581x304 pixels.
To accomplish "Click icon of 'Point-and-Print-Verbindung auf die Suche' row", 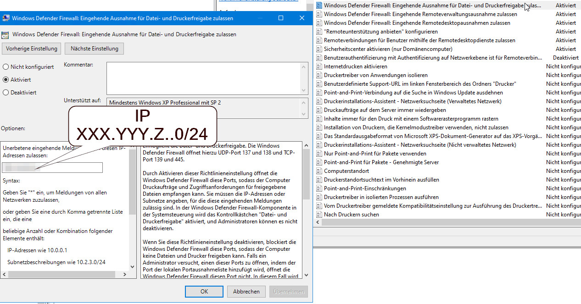I will tap(319, 93).
